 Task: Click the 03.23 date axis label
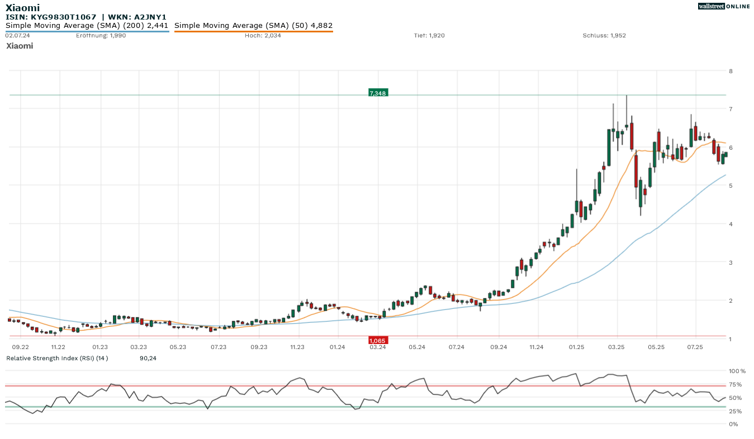(139, 347)
